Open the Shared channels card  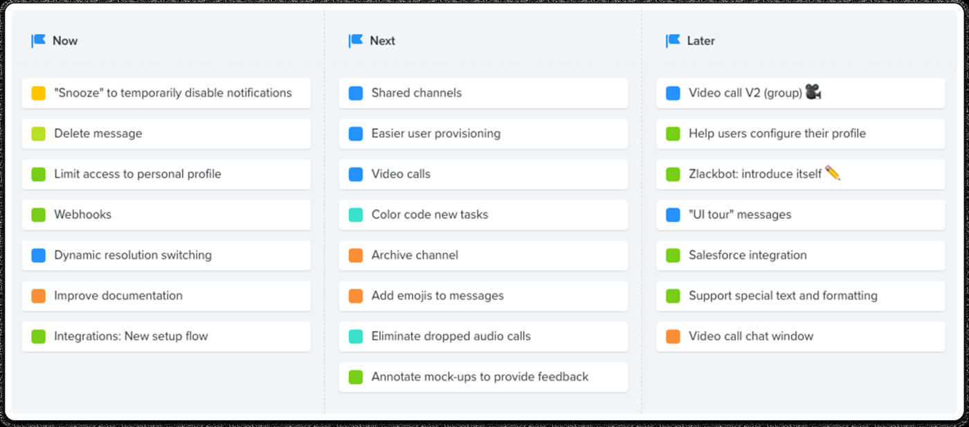tap(483, 93)
